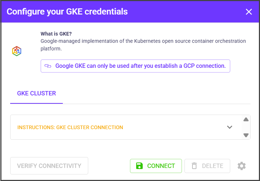Click the 'What is GKE?' heading
Screen dimensions: 260x181
point(56,34)
